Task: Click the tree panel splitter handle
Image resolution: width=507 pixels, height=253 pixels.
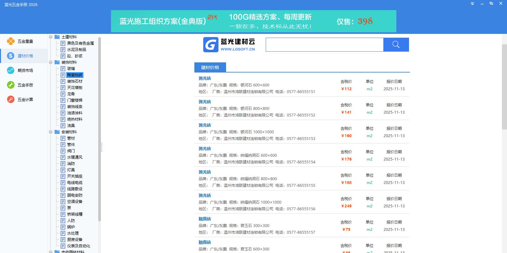Action: [x=101, y=147]
